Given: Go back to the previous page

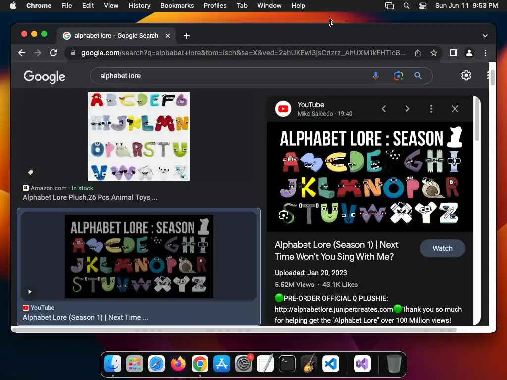Looking at the screenshot, I should point(22,53).
